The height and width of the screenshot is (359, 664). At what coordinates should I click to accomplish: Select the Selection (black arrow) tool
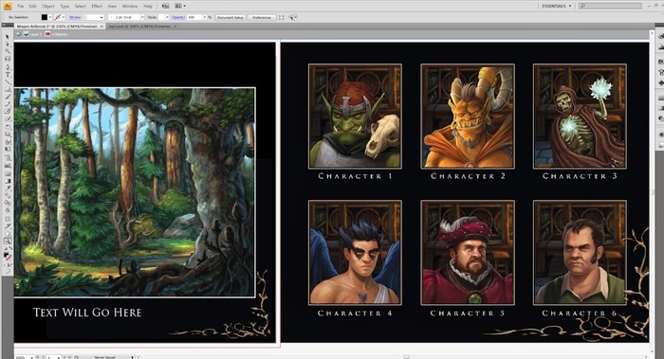tap(8, 37)
